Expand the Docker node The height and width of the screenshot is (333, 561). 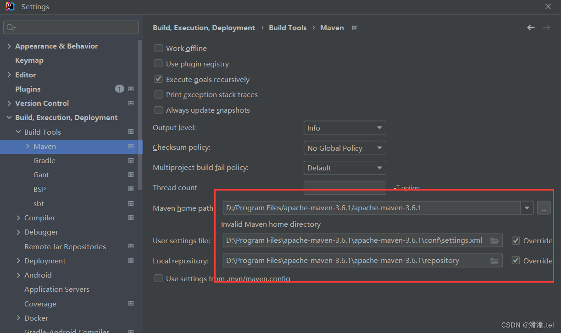(x=18, y=318)
